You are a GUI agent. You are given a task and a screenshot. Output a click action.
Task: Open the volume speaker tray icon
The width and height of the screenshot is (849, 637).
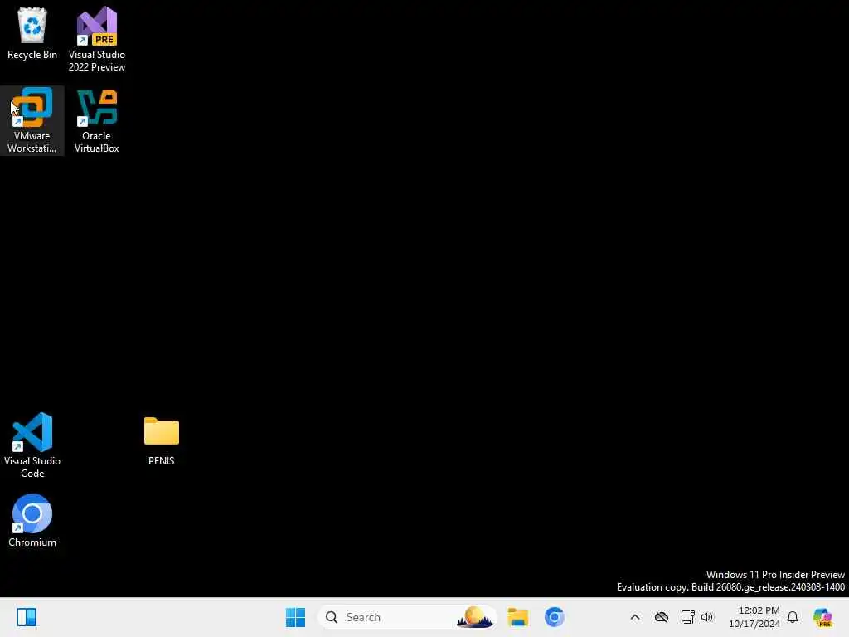coord(707,617)
